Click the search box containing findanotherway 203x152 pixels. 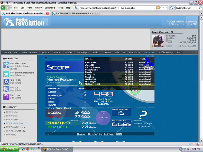186,8
